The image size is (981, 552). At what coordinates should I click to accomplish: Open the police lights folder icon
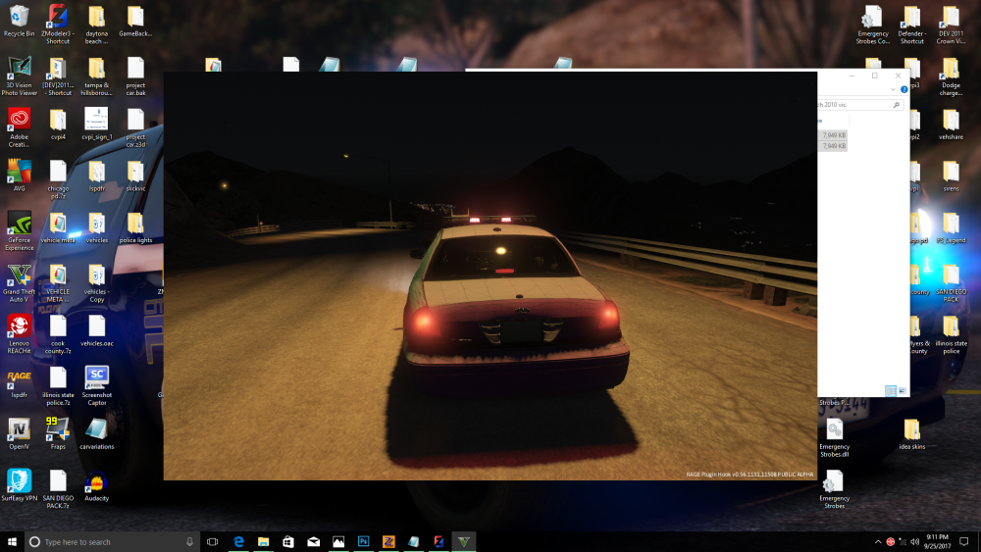[135, 227]
